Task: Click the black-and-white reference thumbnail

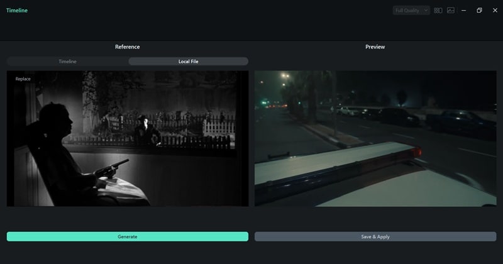Action: (128, 138)
